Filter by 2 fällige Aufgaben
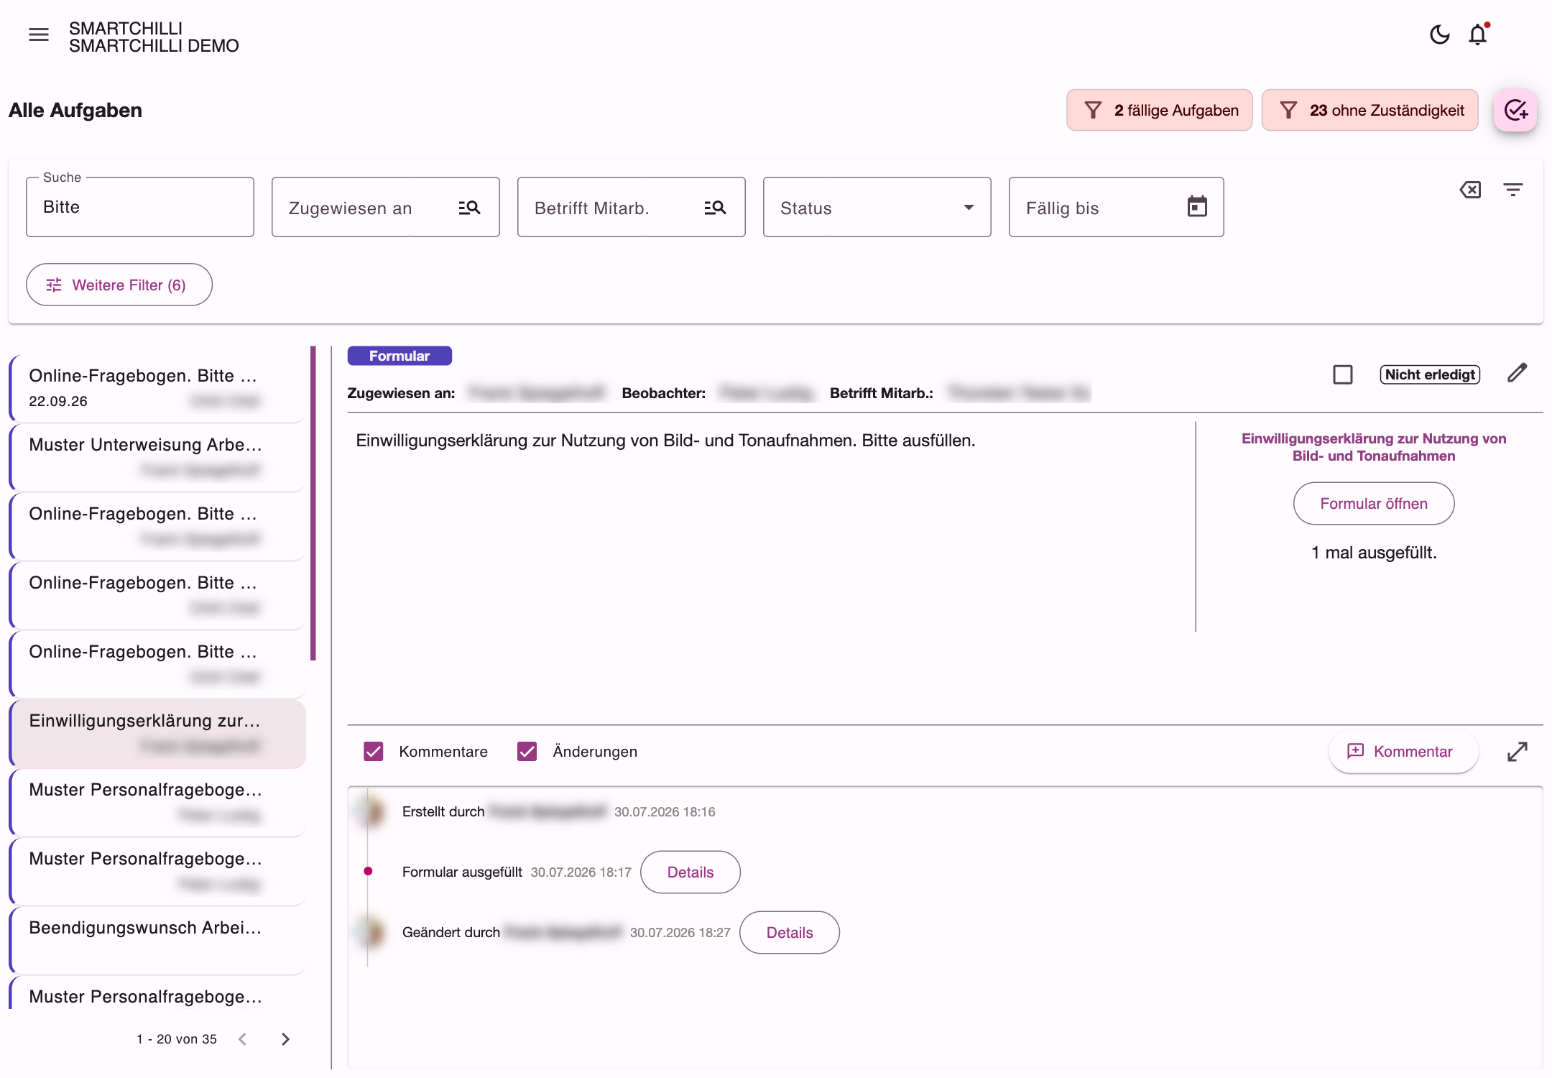The height and width of the screenshot is (1078, 1552). 1160,110
